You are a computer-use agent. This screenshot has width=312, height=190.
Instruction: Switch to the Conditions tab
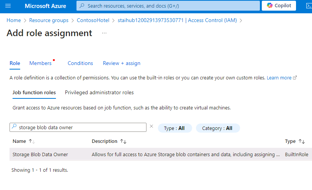[80, 63]
